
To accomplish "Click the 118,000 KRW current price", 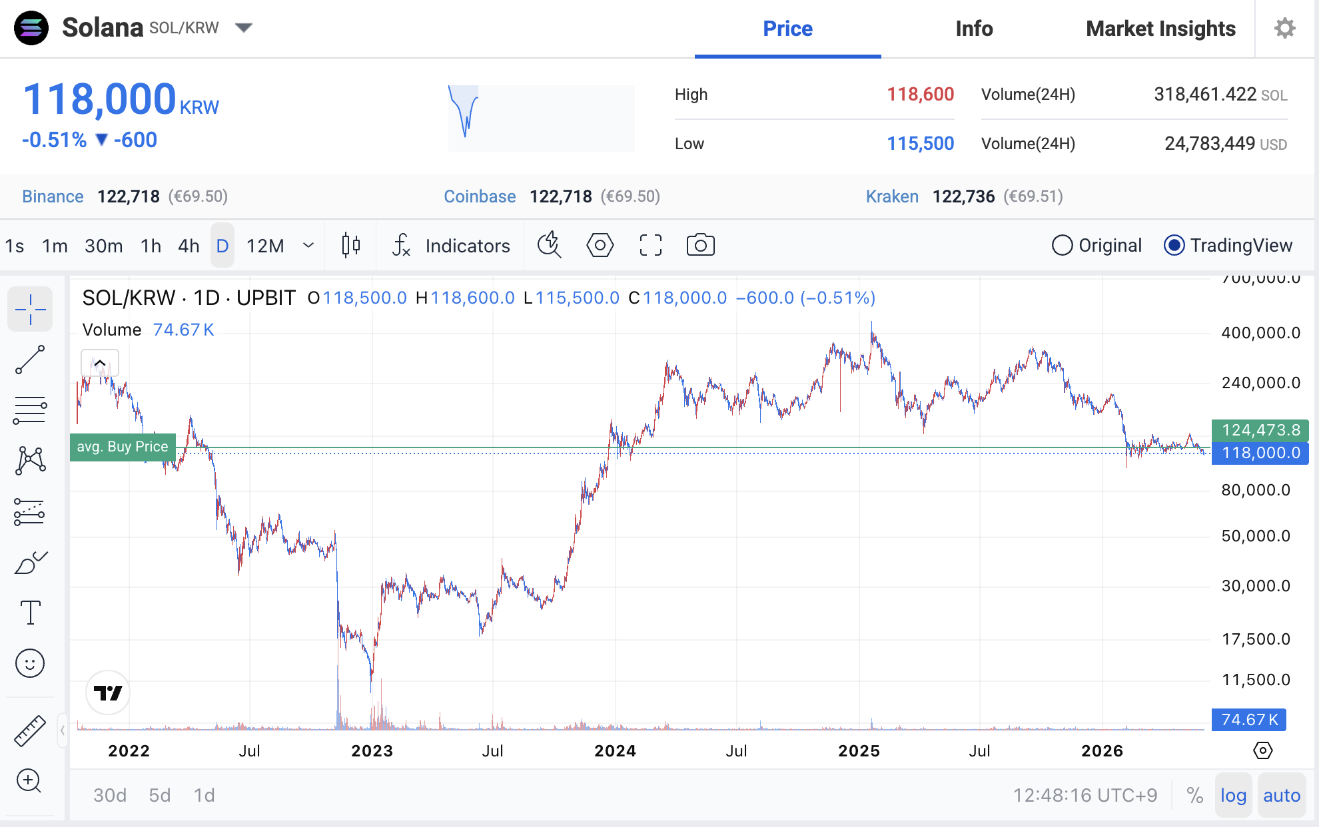I will 121,100.
